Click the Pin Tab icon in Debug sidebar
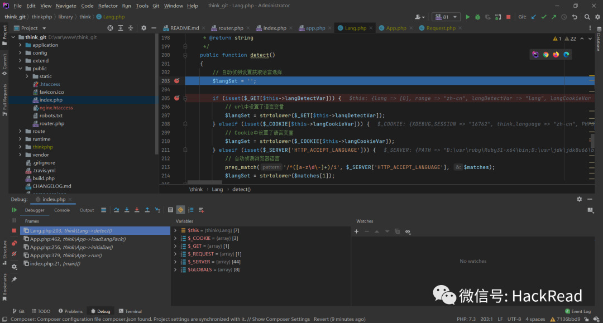The width and height of the screenshot is (603, 323). (x=14, y=279)
